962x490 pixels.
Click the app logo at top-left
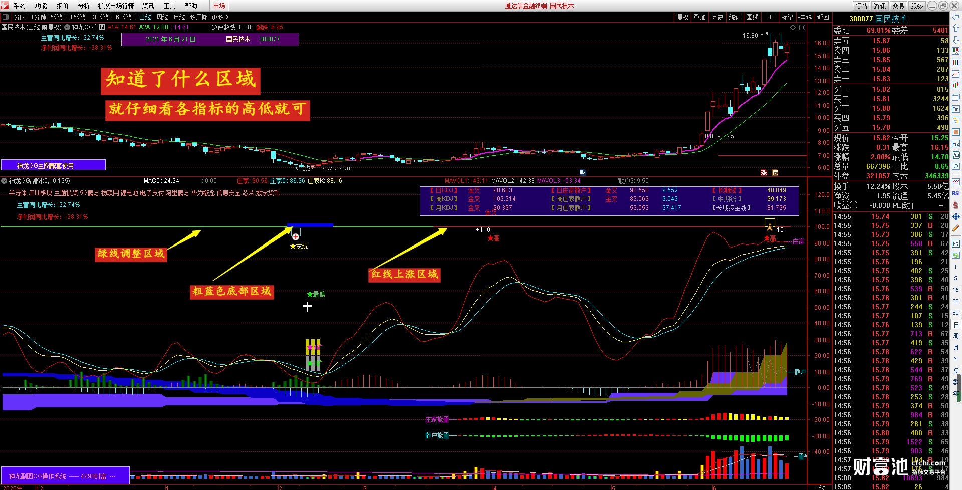tap(5, 5)
